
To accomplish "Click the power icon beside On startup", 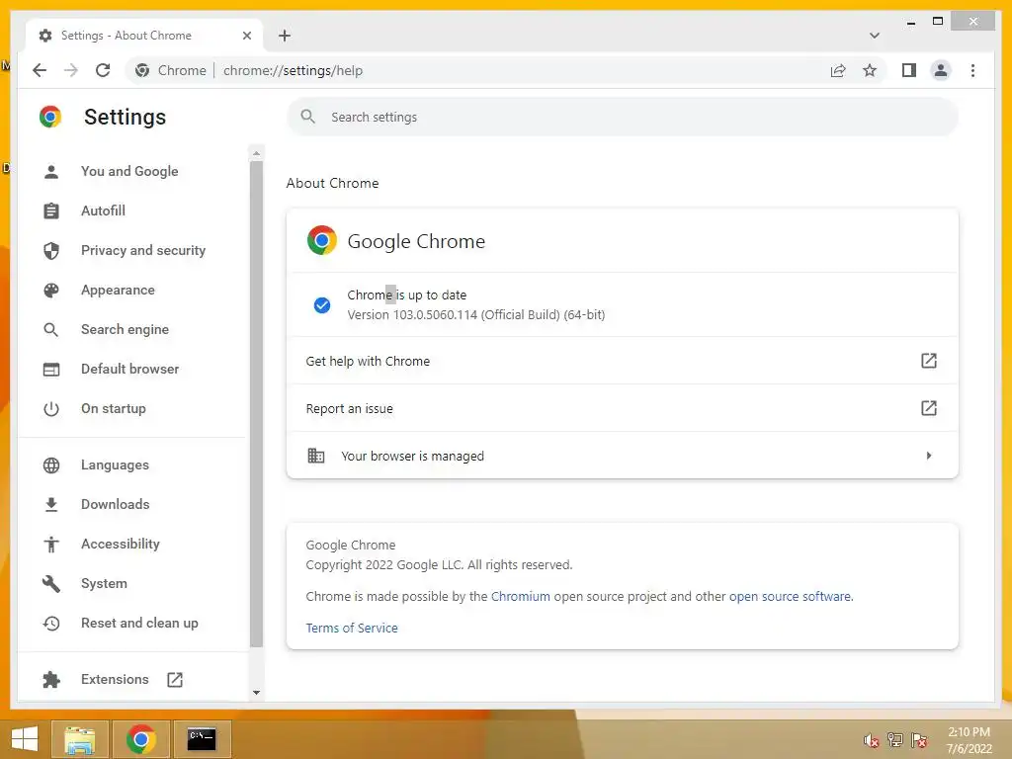I will 51,409.
